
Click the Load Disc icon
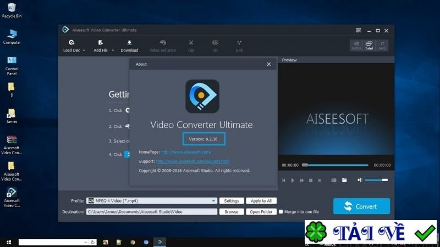pyautogui.click(x=71, y=43)
